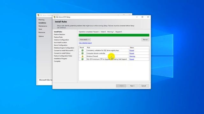Click the green progress bar
204x114 pixels.
pyautogui.click(x=114, y=35)
